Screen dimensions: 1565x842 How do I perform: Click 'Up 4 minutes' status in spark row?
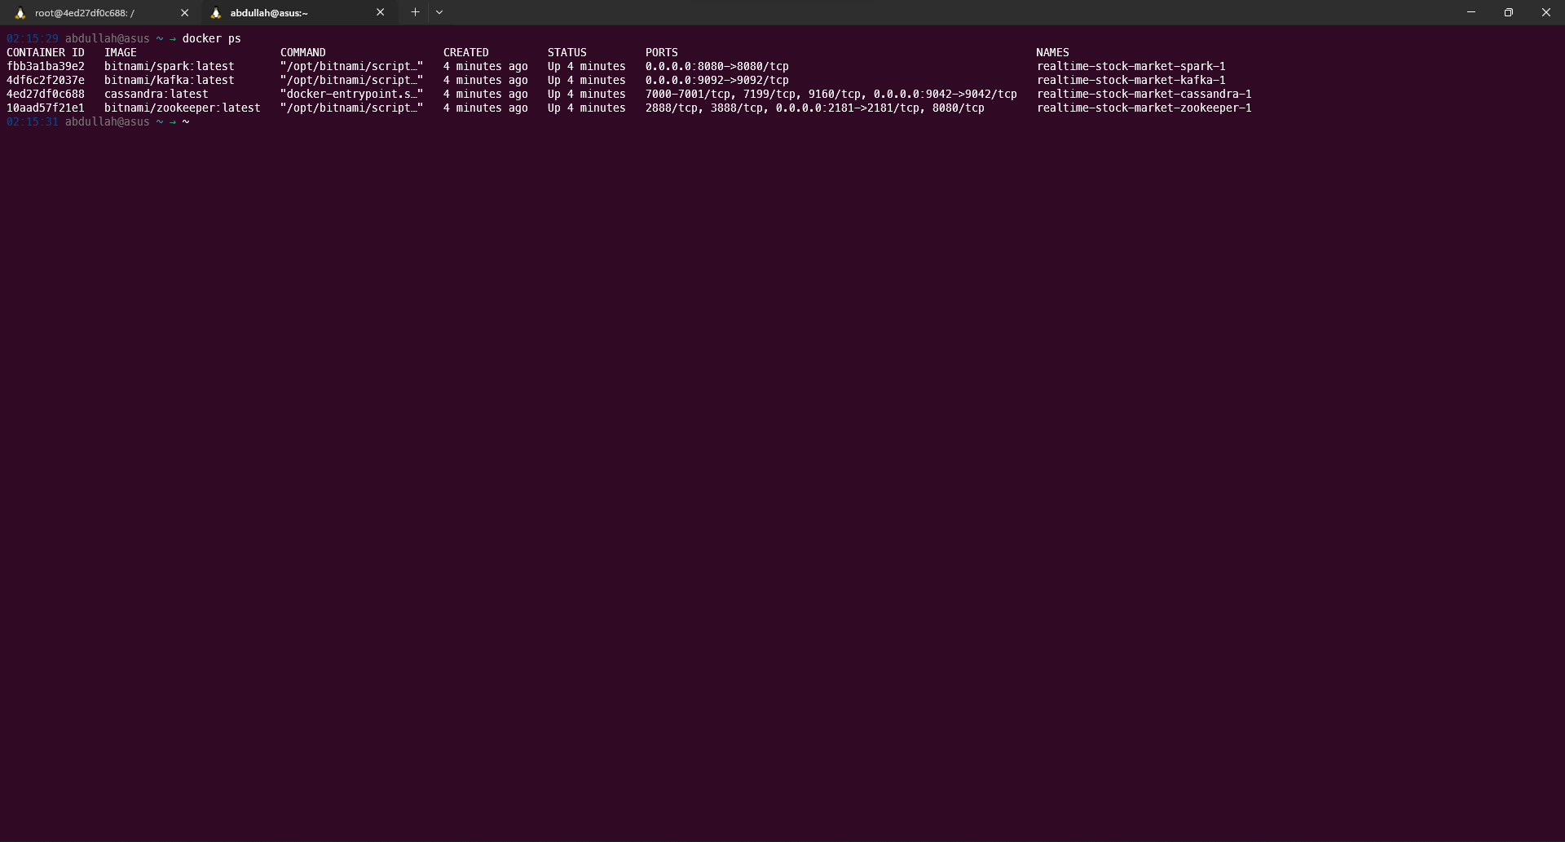(587, 66)
